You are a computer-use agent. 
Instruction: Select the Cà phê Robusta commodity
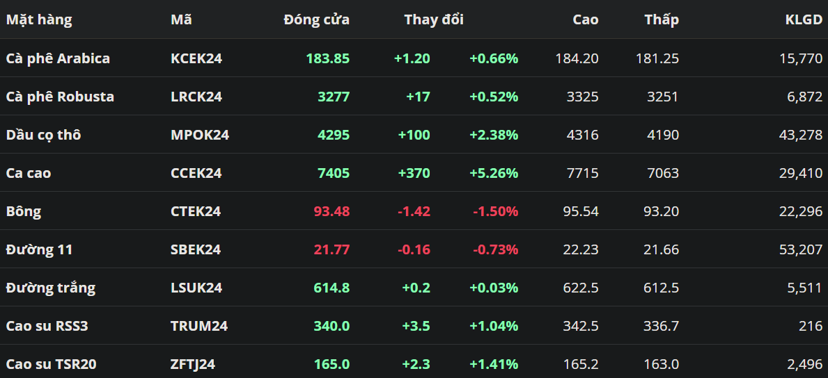(60, 97)
